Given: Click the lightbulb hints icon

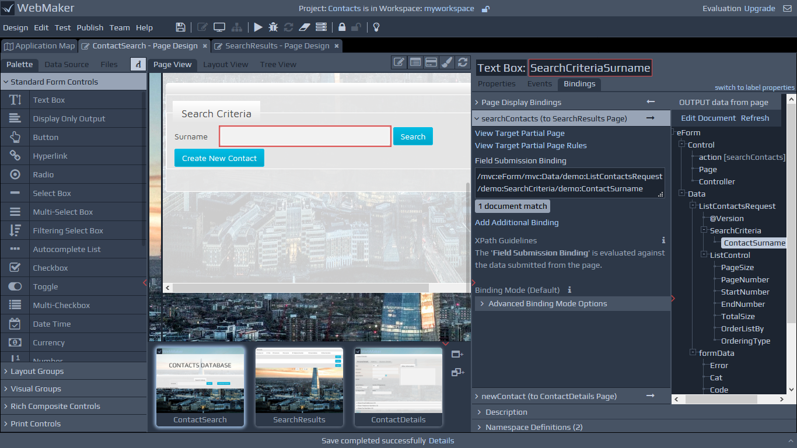Looking at the screenshot, I should pos(376,27).
